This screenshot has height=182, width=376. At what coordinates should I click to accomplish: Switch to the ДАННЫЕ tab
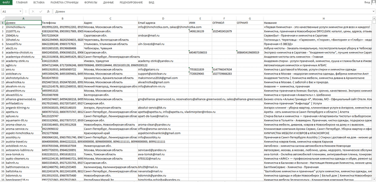[108, 2]
